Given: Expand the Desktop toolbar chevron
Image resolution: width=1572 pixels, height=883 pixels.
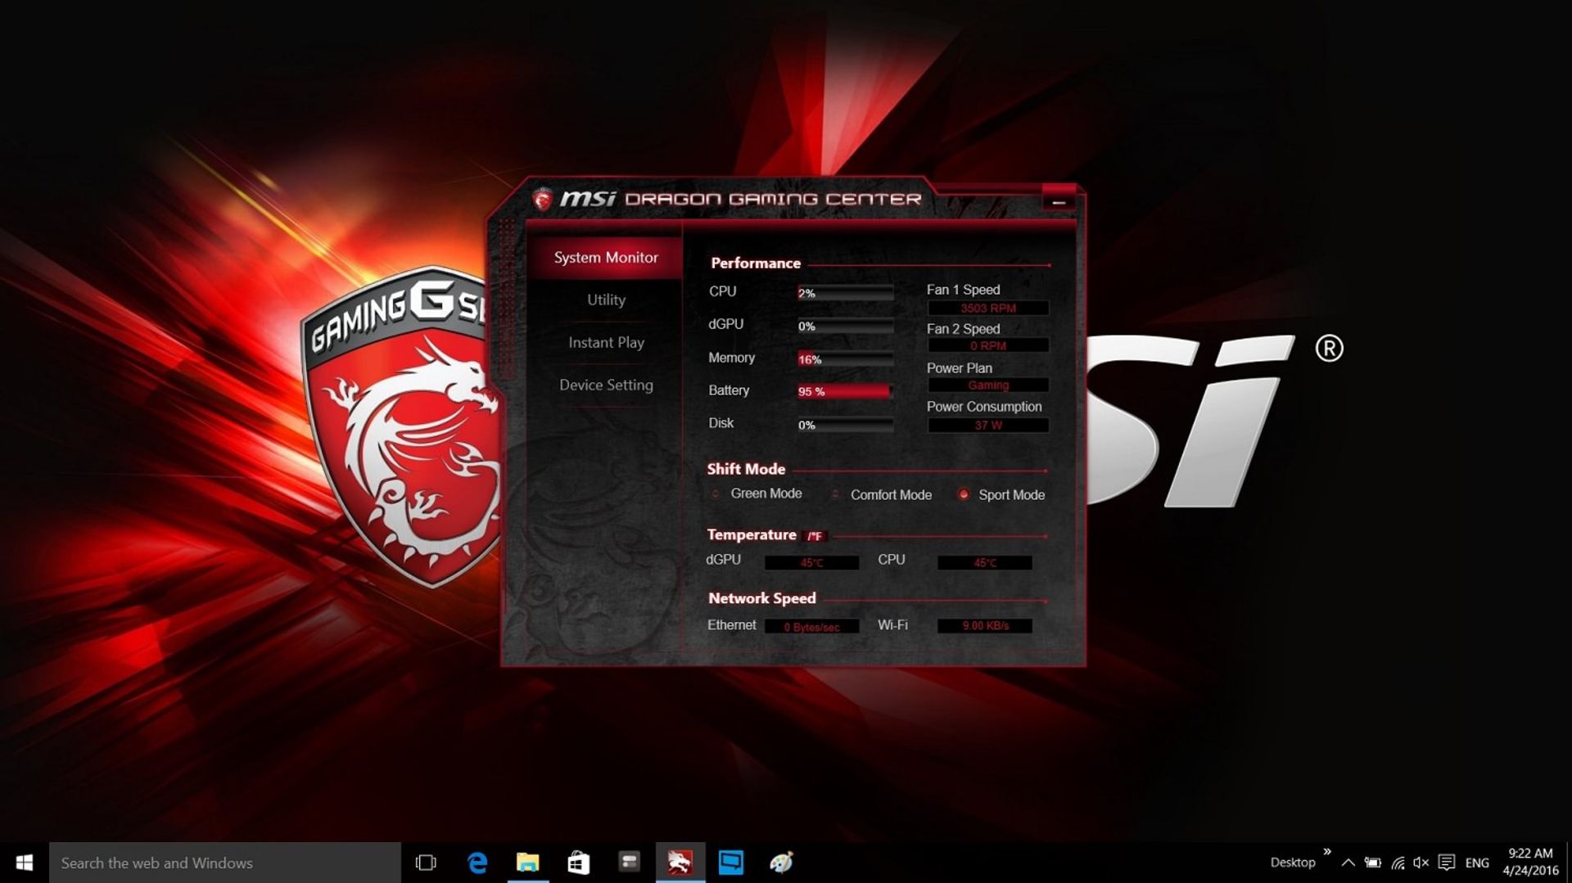Looking at the screenshot, I should [1327, 852].
